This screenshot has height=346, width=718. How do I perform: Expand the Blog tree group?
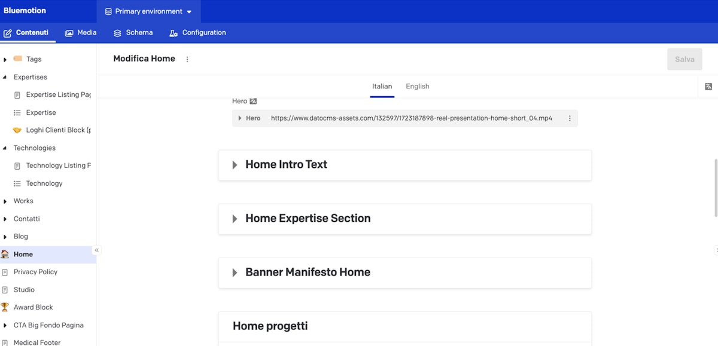5,237
